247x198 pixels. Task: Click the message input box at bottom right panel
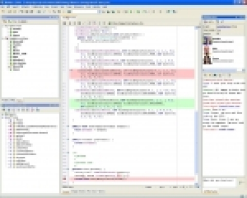click(x=219, y=183)
